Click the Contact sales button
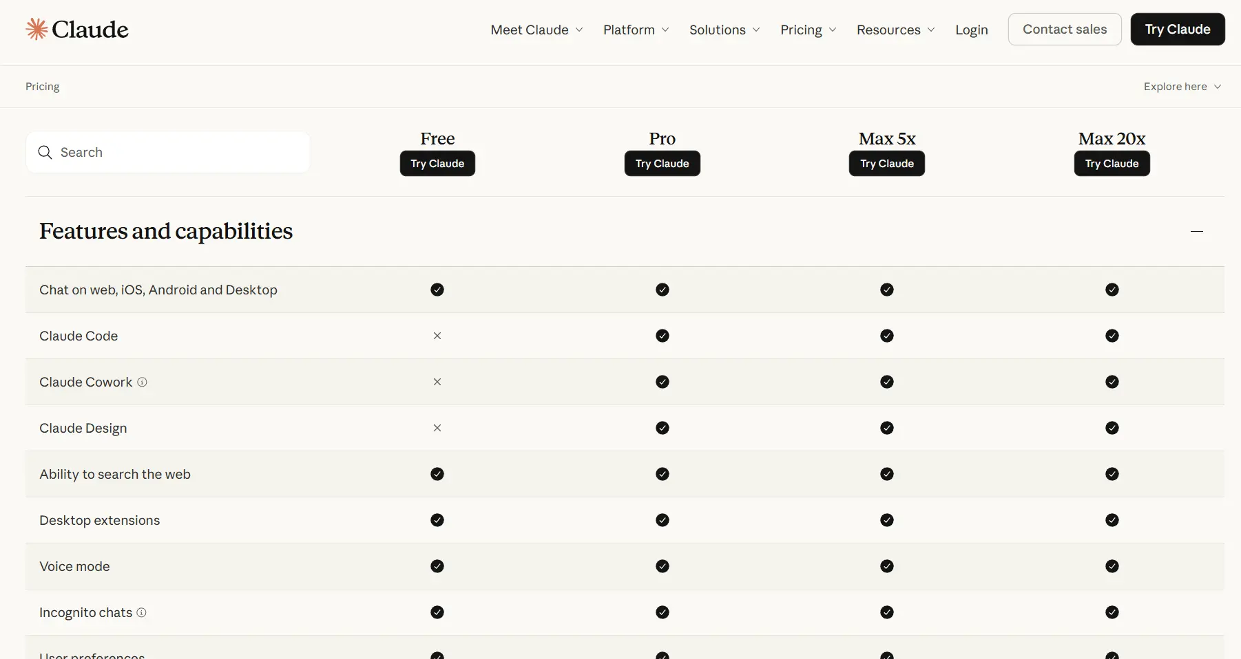 click(x=1065, y=29)
